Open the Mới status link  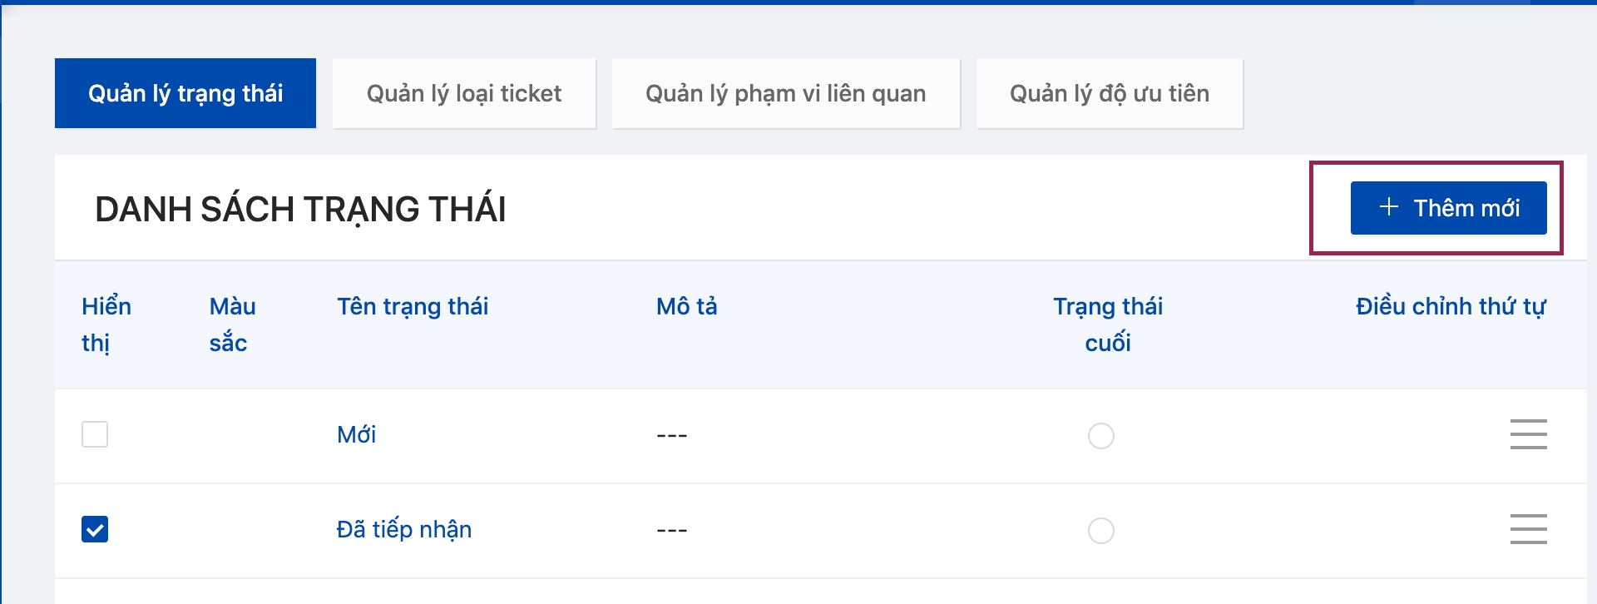point(356,434)
